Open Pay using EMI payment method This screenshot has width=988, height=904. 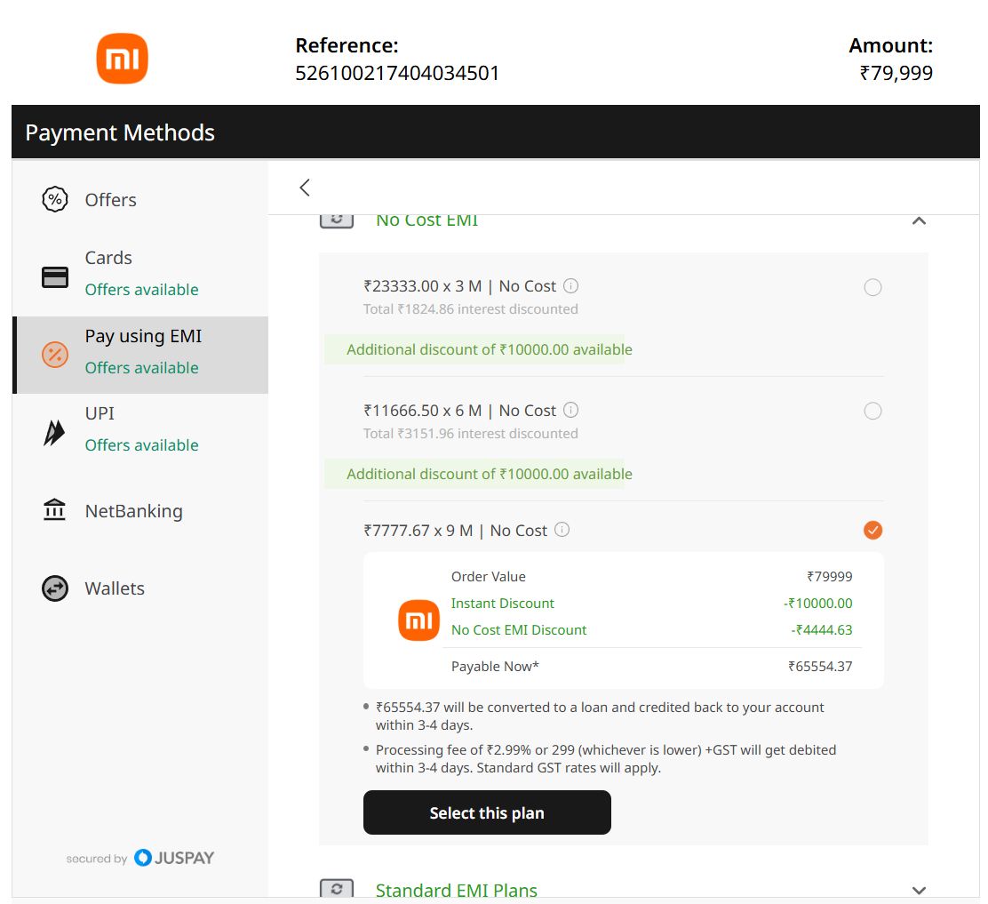coord(140,355)
